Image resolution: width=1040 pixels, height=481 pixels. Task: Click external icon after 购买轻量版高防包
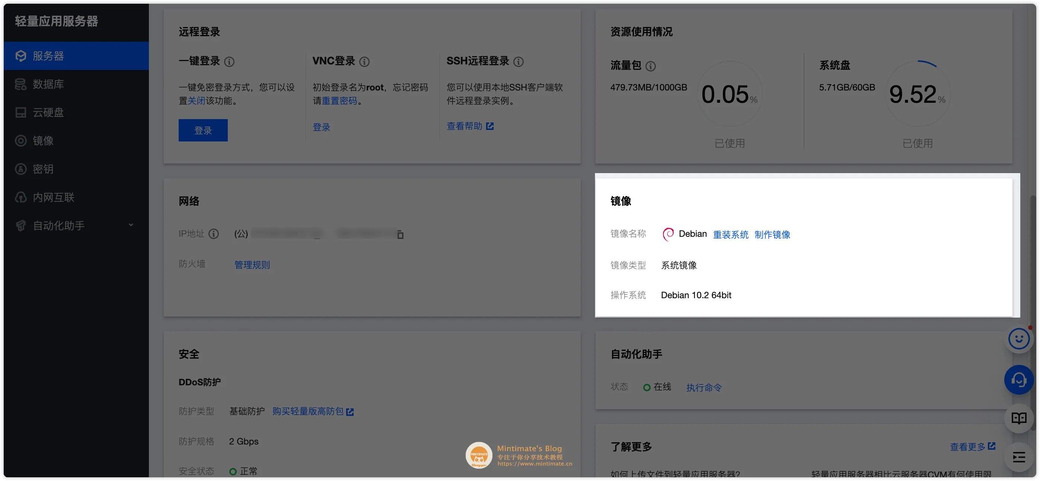pos(350,411)
